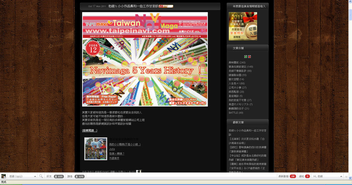Screen dimensions: 352x185
Task: Expand the Hi, 老姨 menu arrow
Action: (341, 176)
